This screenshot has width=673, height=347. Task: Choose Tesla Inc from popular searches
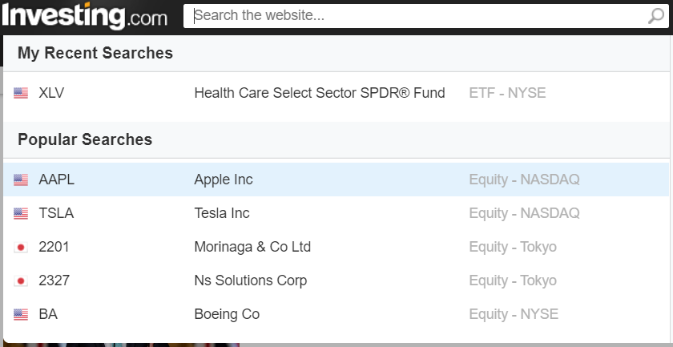336,213
